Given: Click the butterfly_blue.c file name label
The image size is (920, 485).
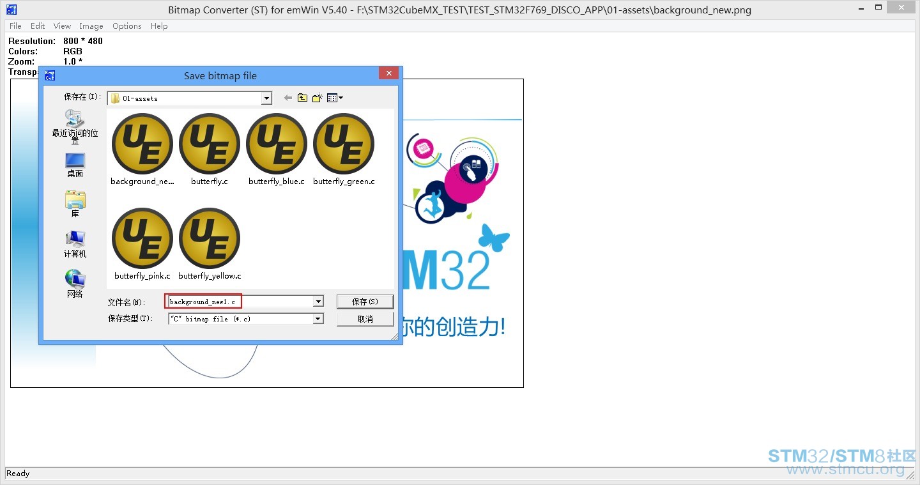Looking at the screenshot, I should pyautogui.click(x=277, y=181).
